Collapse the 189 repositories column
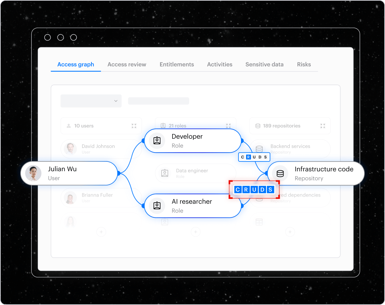Viewport: 385px width, 305px height. [322, 126]
